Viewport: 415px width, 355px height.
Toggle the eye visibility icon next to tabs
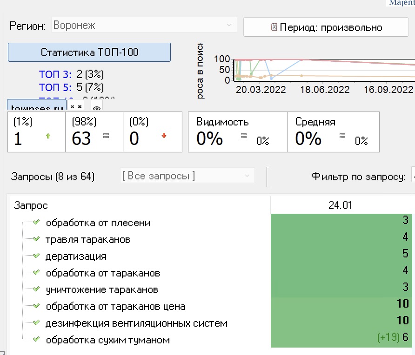click(x=96, y=108)
